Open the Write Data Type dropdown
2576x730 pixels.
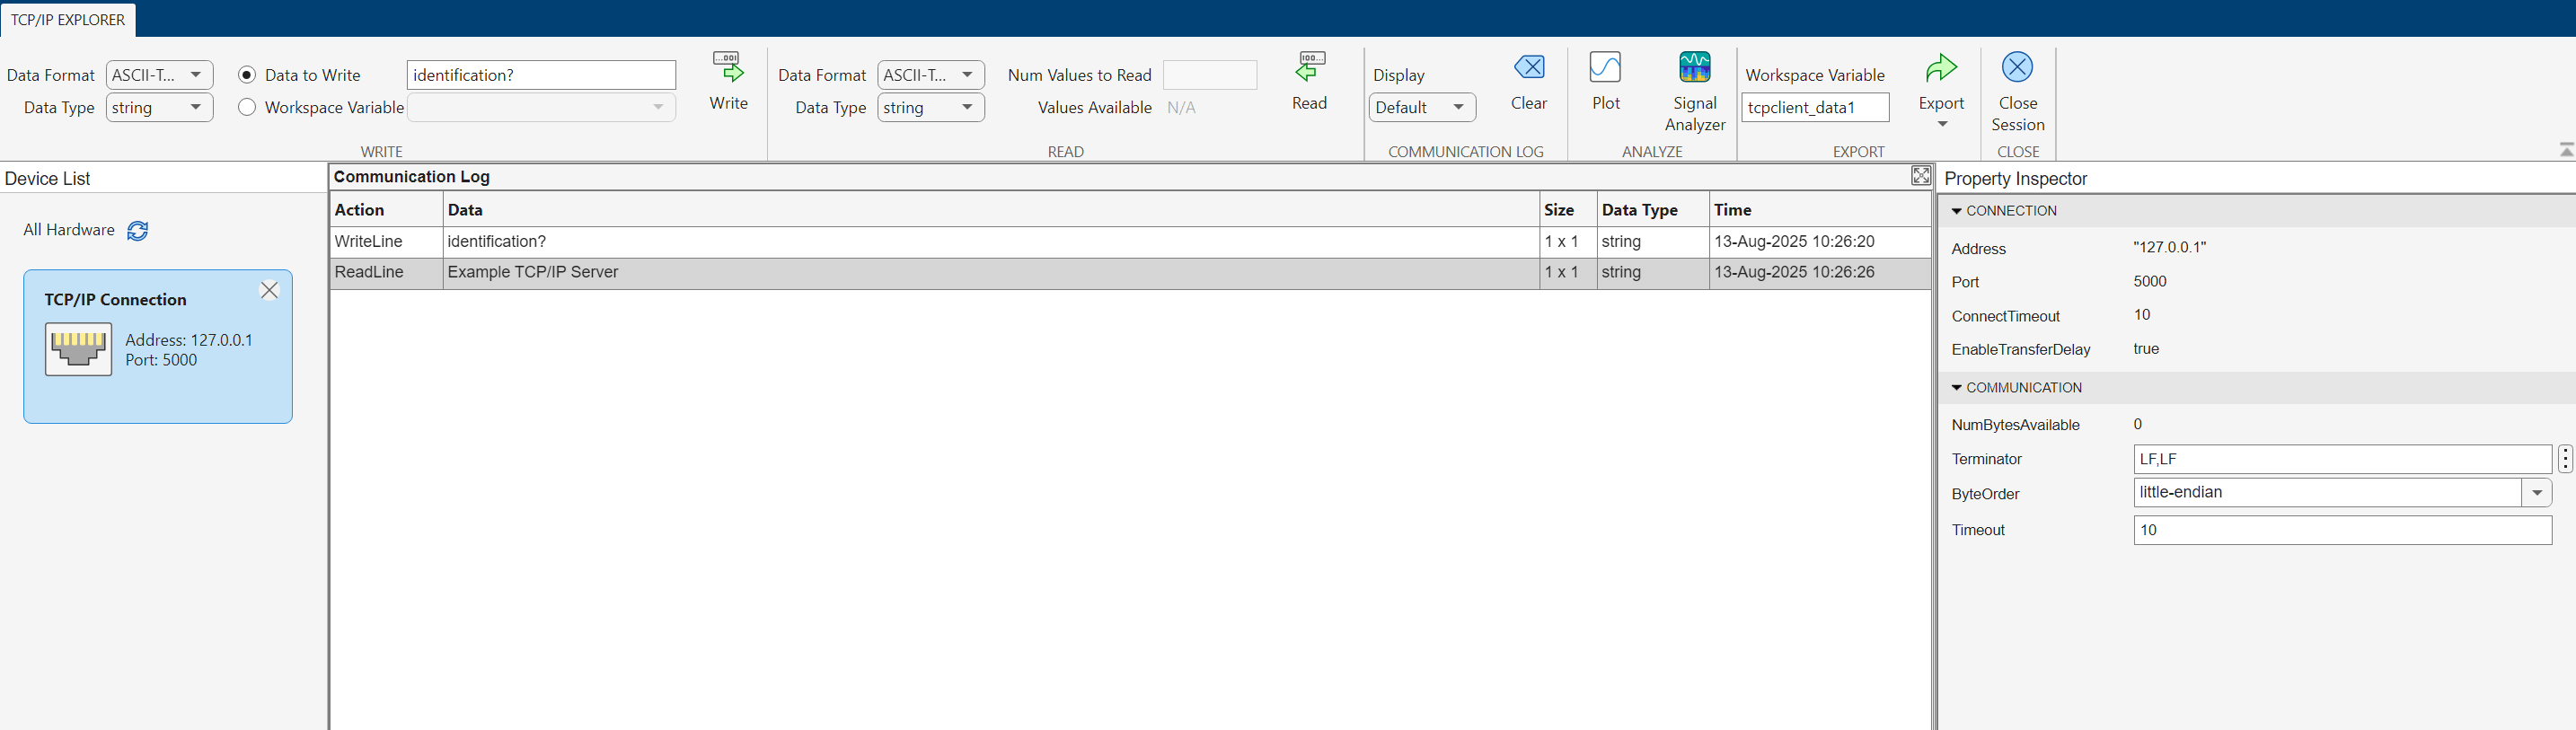pos(159,107)
